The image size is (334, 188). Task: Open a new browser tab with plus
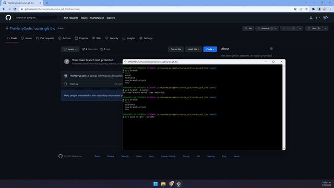click(x=47, y=3)
